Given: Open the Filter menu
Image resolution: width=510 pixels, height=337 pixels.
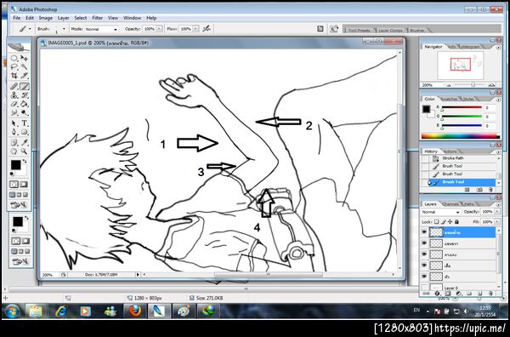Looking at the screenshot, I should pos(97,18).
